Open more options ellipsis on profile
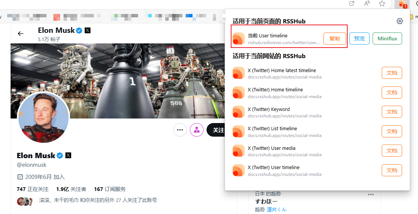The image size is (418, 214). [x=180, y=130]
